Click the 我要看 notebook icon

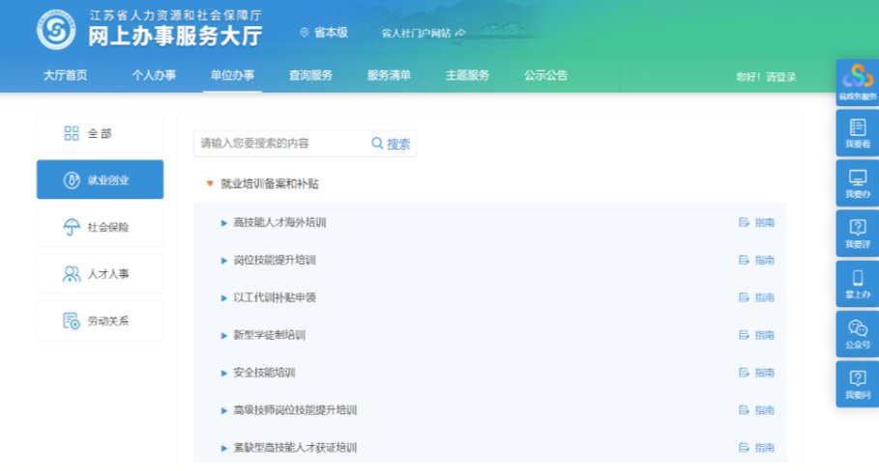click(857, 132)
